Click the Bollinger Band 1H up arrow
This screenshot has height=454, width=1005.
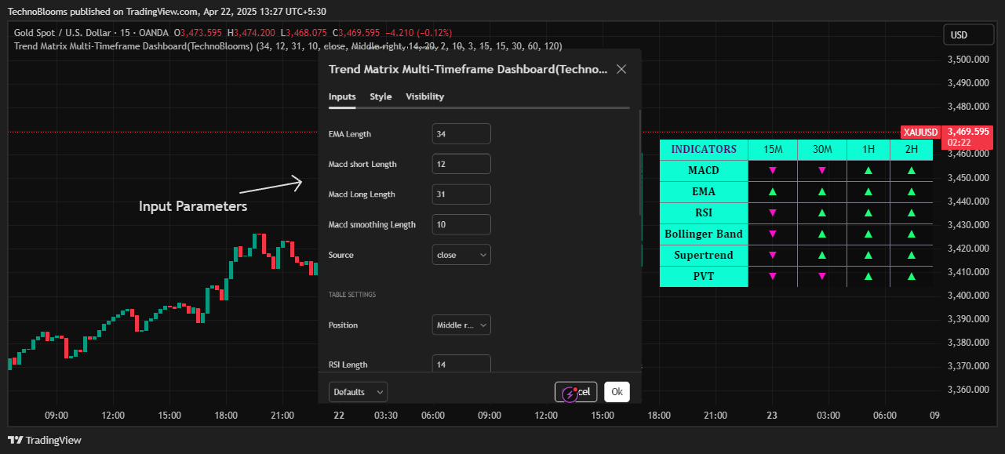click(868, 234)
